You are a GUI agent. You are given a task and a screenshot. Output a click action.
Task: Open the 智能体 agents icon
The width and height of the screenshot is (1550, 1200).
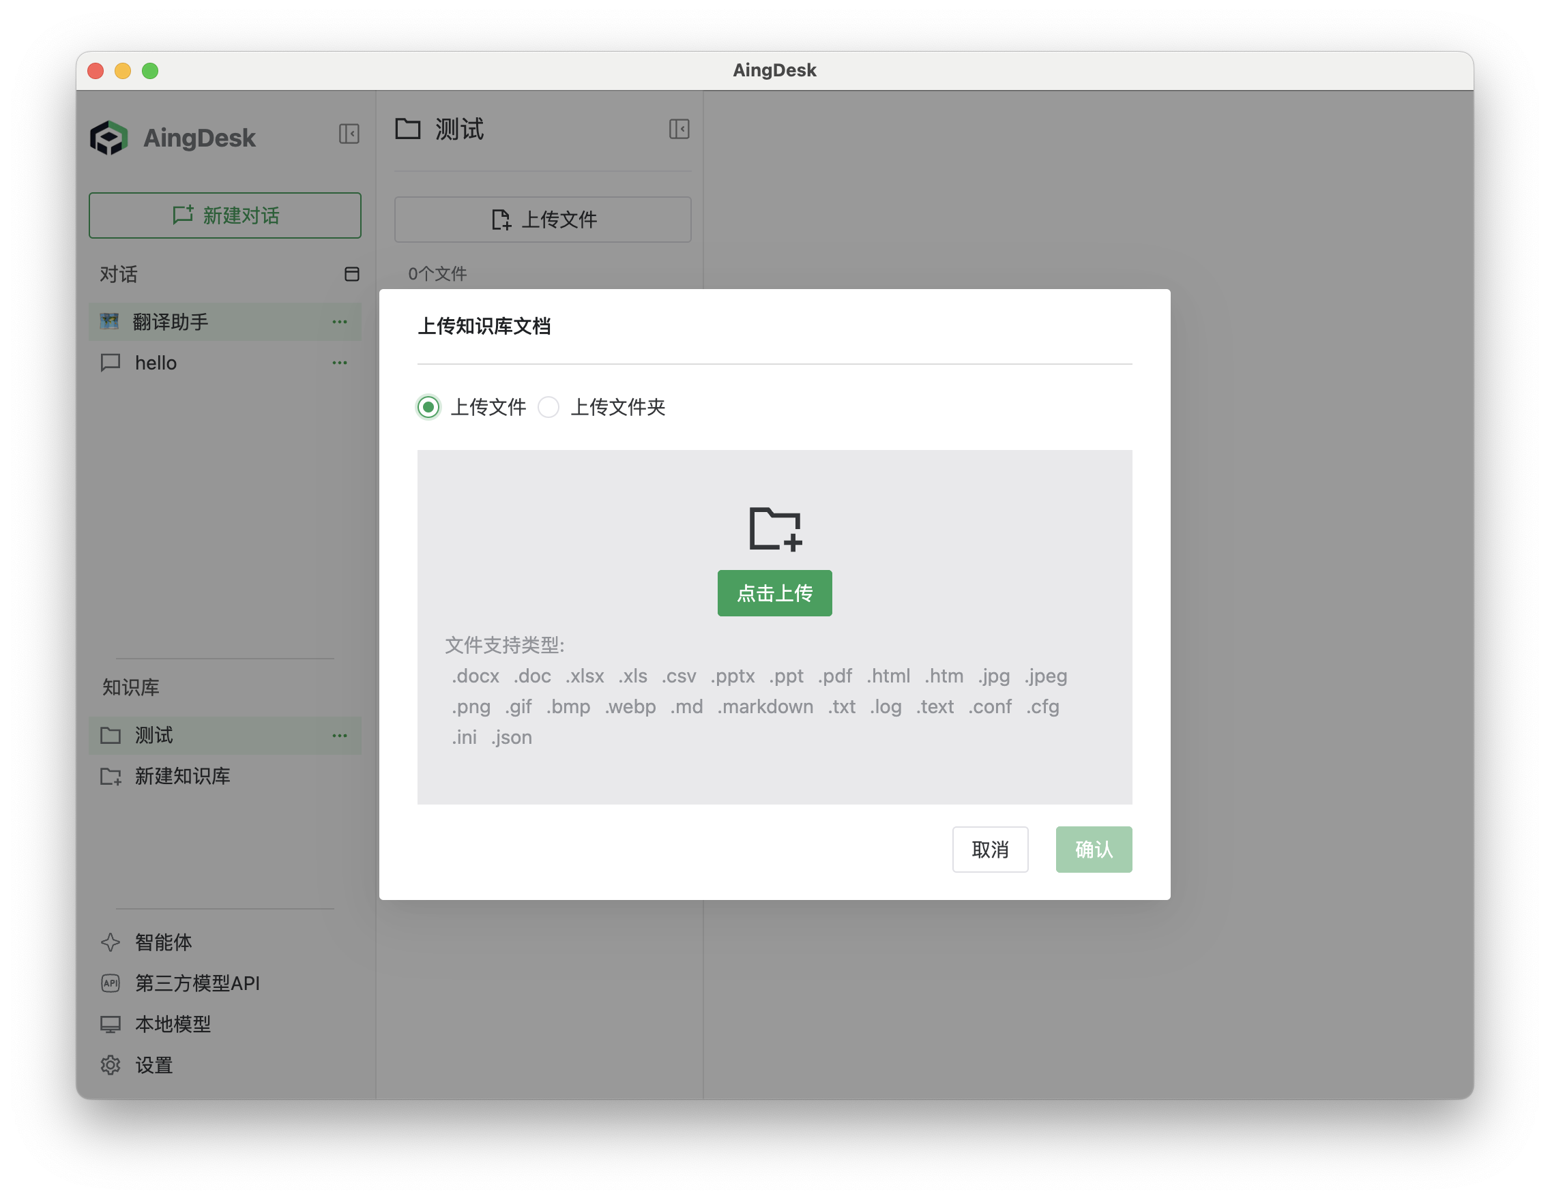(111, 942)
